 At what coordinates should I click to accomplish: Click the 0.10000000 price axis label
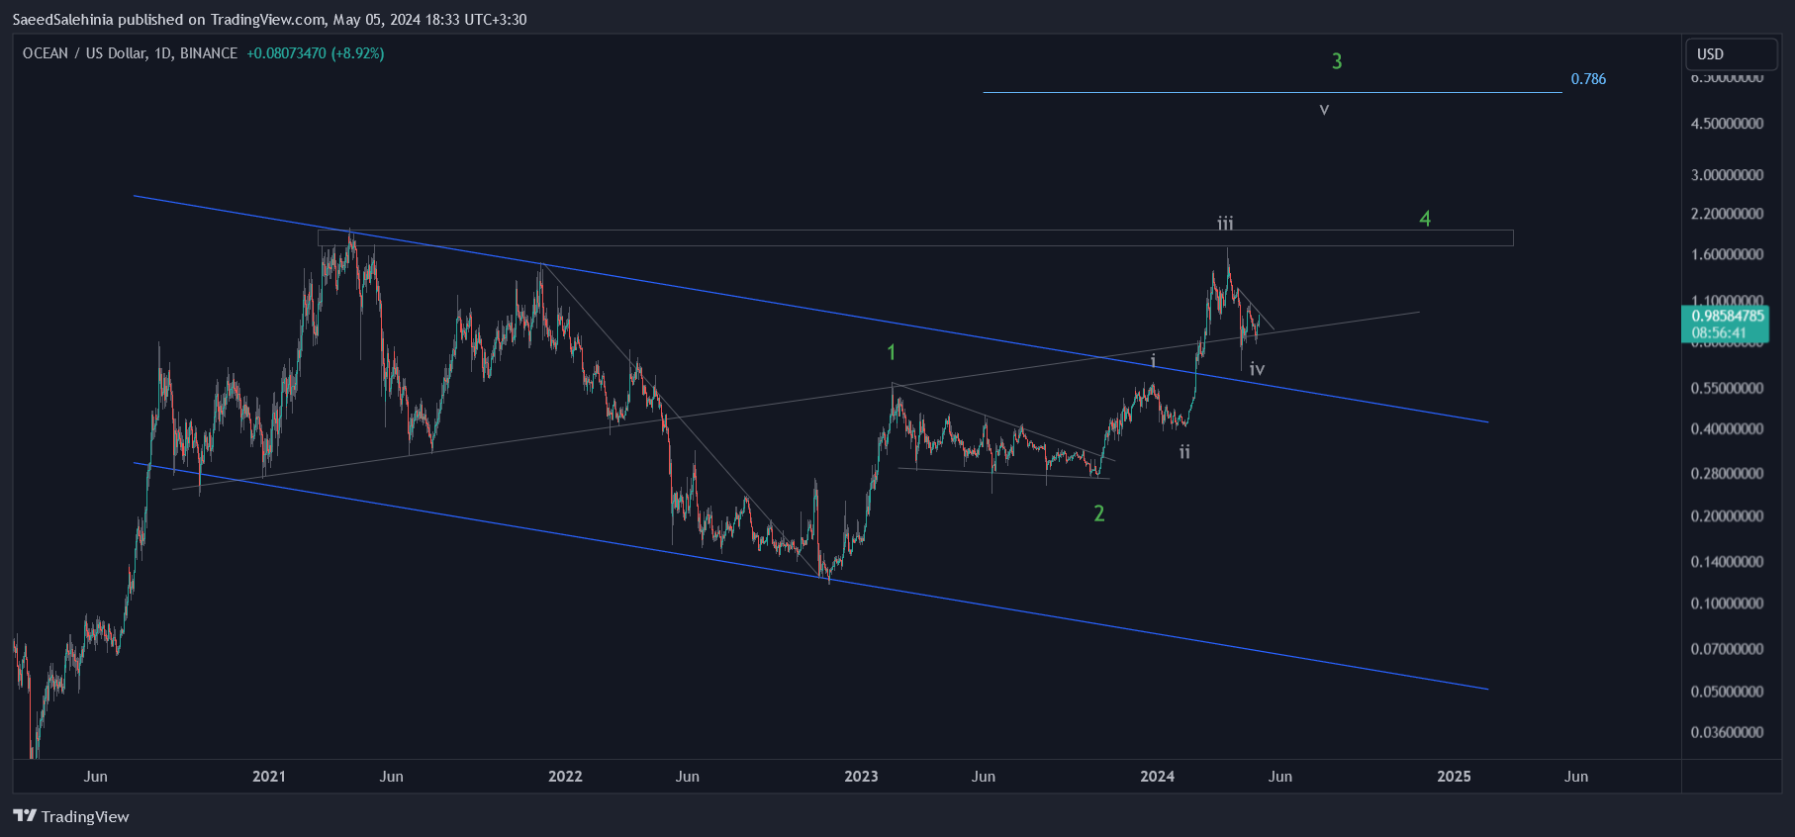point(1727,603)
